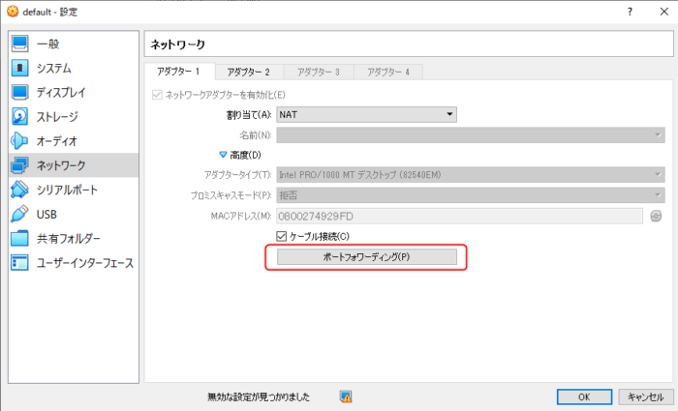
Task: Go to オーディオ settings
Action: pyautogui.click(x=74, y=141)
